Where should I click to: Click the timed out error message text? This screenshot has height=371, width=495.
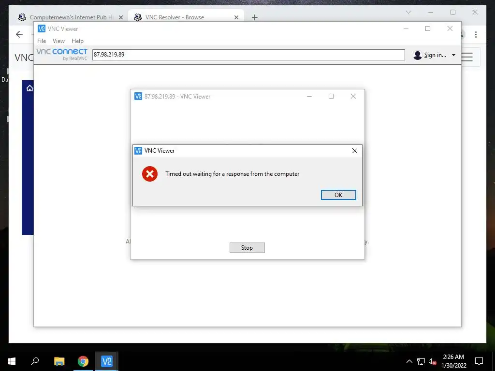[232, 174]
